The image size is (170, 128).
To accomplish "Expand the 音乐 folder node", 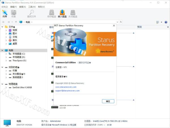I will tap(6, 40).
